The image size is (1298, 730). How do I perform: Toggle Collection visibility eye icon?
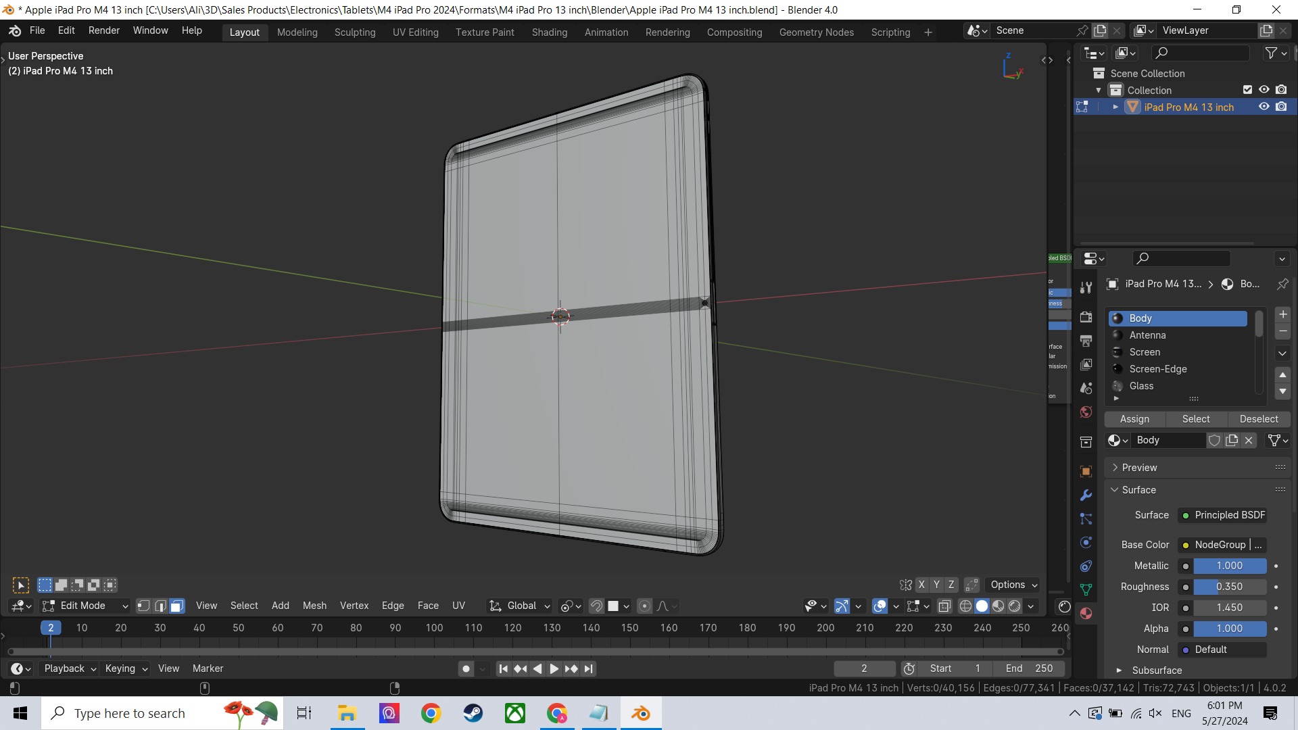[1264, 90]
